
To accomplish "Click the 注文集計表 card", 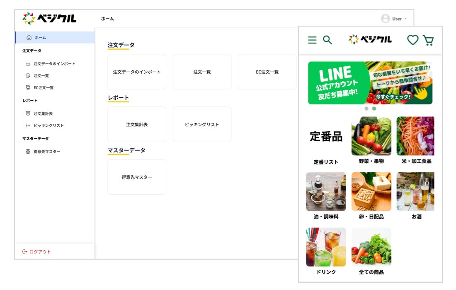I will click(137, 124).
